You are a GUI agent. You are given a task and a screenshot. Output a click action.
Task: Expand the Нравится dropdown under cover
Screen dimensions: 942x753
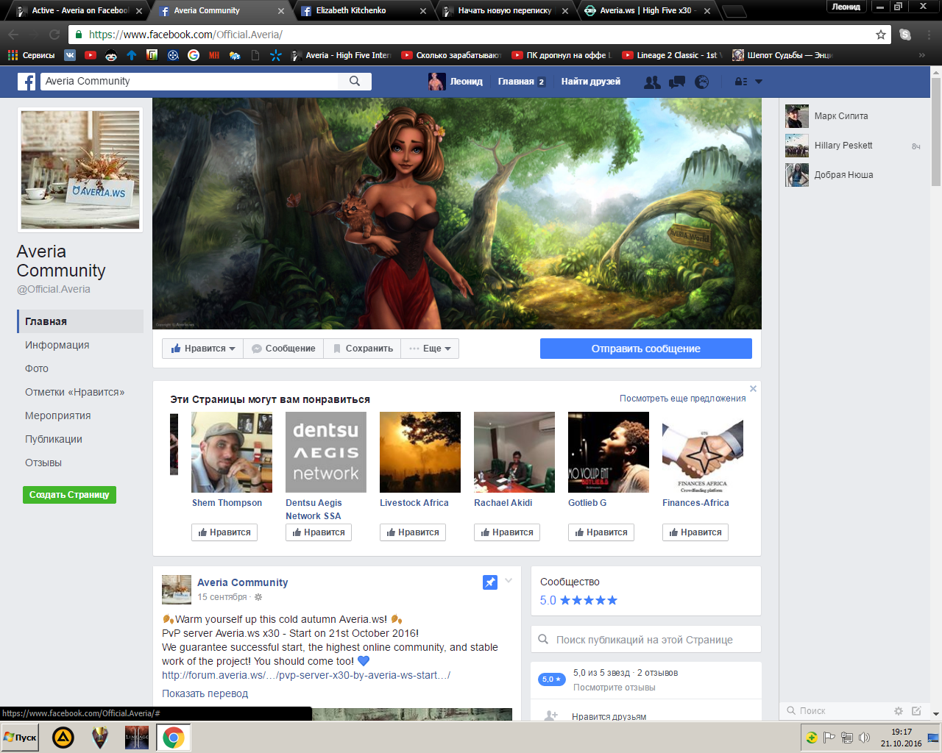click(x=202, y=349)
